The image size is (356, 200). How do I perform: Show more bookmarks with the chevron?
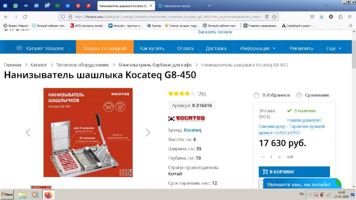click(351, 26)
